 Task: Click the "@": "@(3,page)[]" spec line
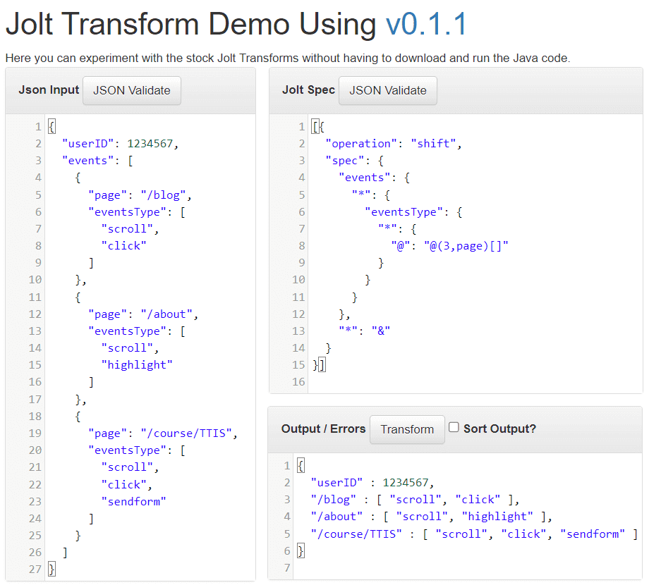449,246
